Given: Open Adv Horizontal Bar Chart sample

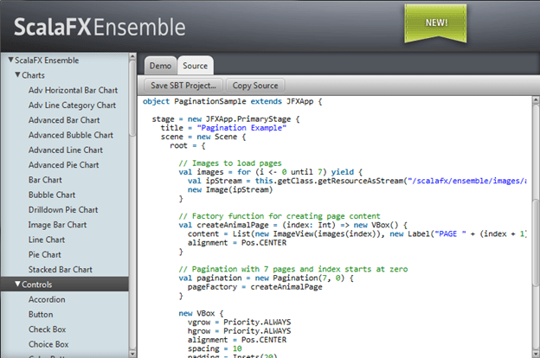Looking at the screenshot, I should [73, 90].
